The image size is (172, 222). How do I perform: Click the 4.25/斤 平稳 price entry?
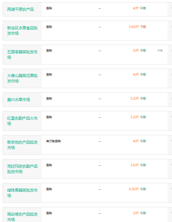coord(137,189)
